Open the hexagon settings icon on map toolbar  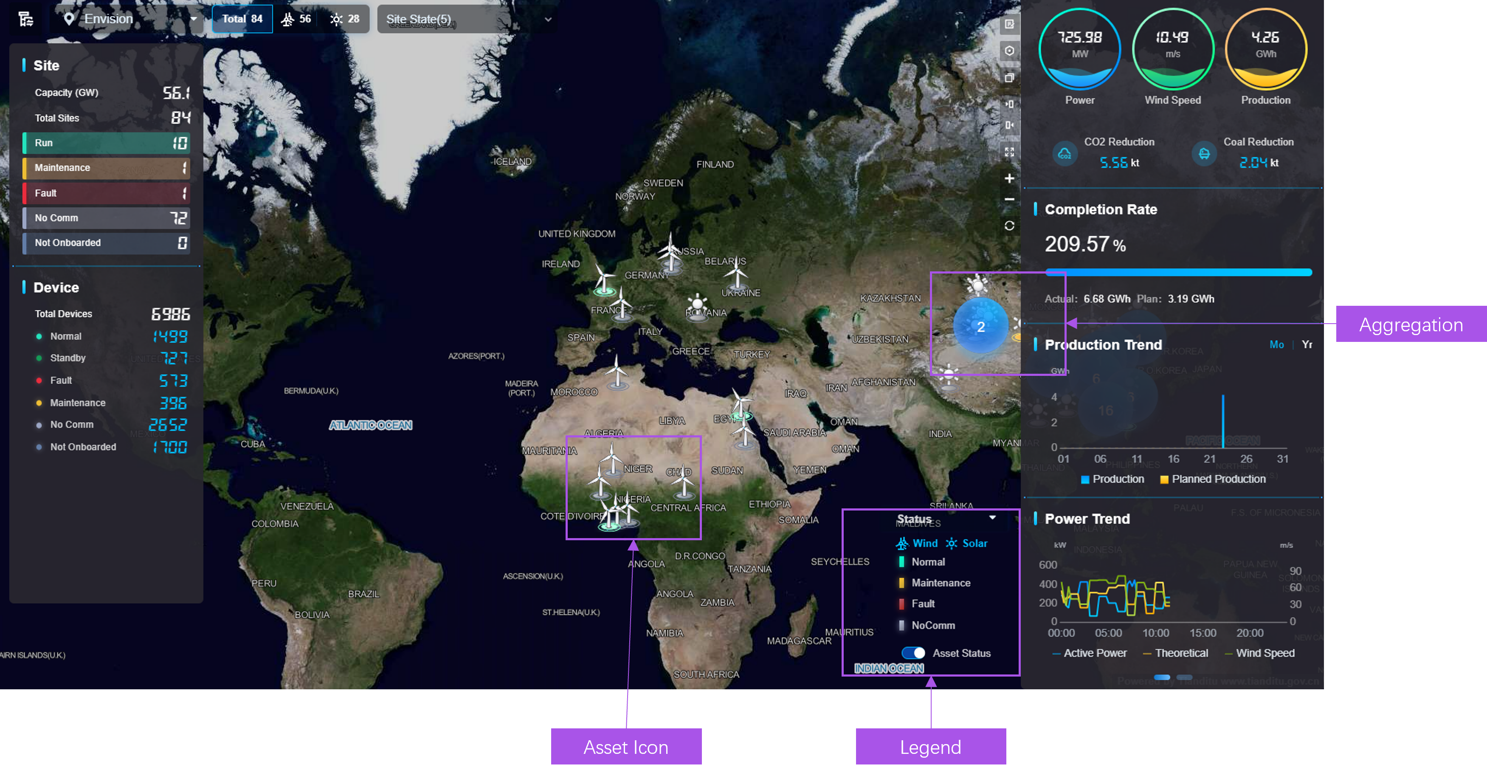point(1010,51)
